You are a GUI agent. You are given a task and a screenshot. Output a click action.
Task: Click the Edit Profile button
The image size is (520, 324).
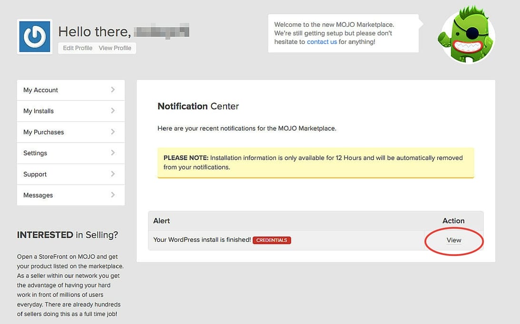tap(78, 48)
